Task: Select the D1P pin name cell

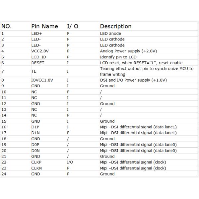Action: [x=35, y=127]
